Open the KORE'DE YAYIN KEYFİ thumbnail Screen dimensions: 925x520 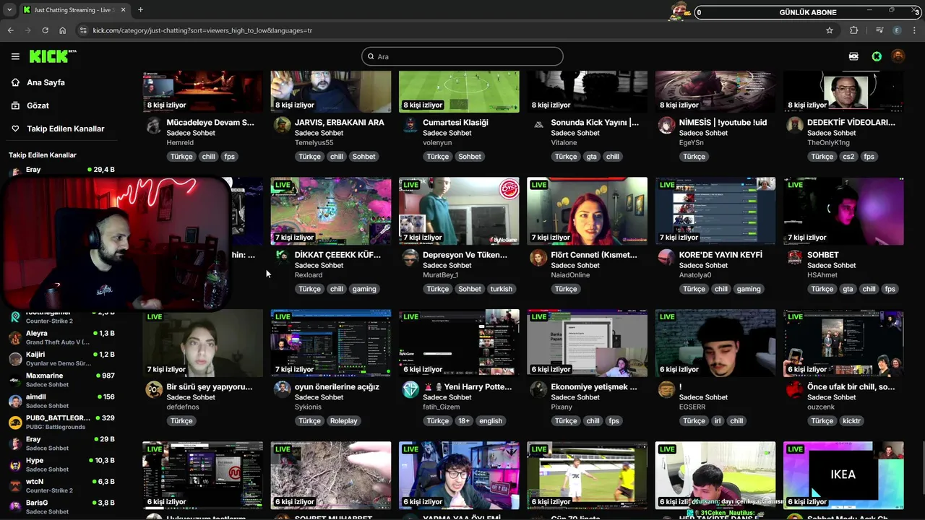715,212
